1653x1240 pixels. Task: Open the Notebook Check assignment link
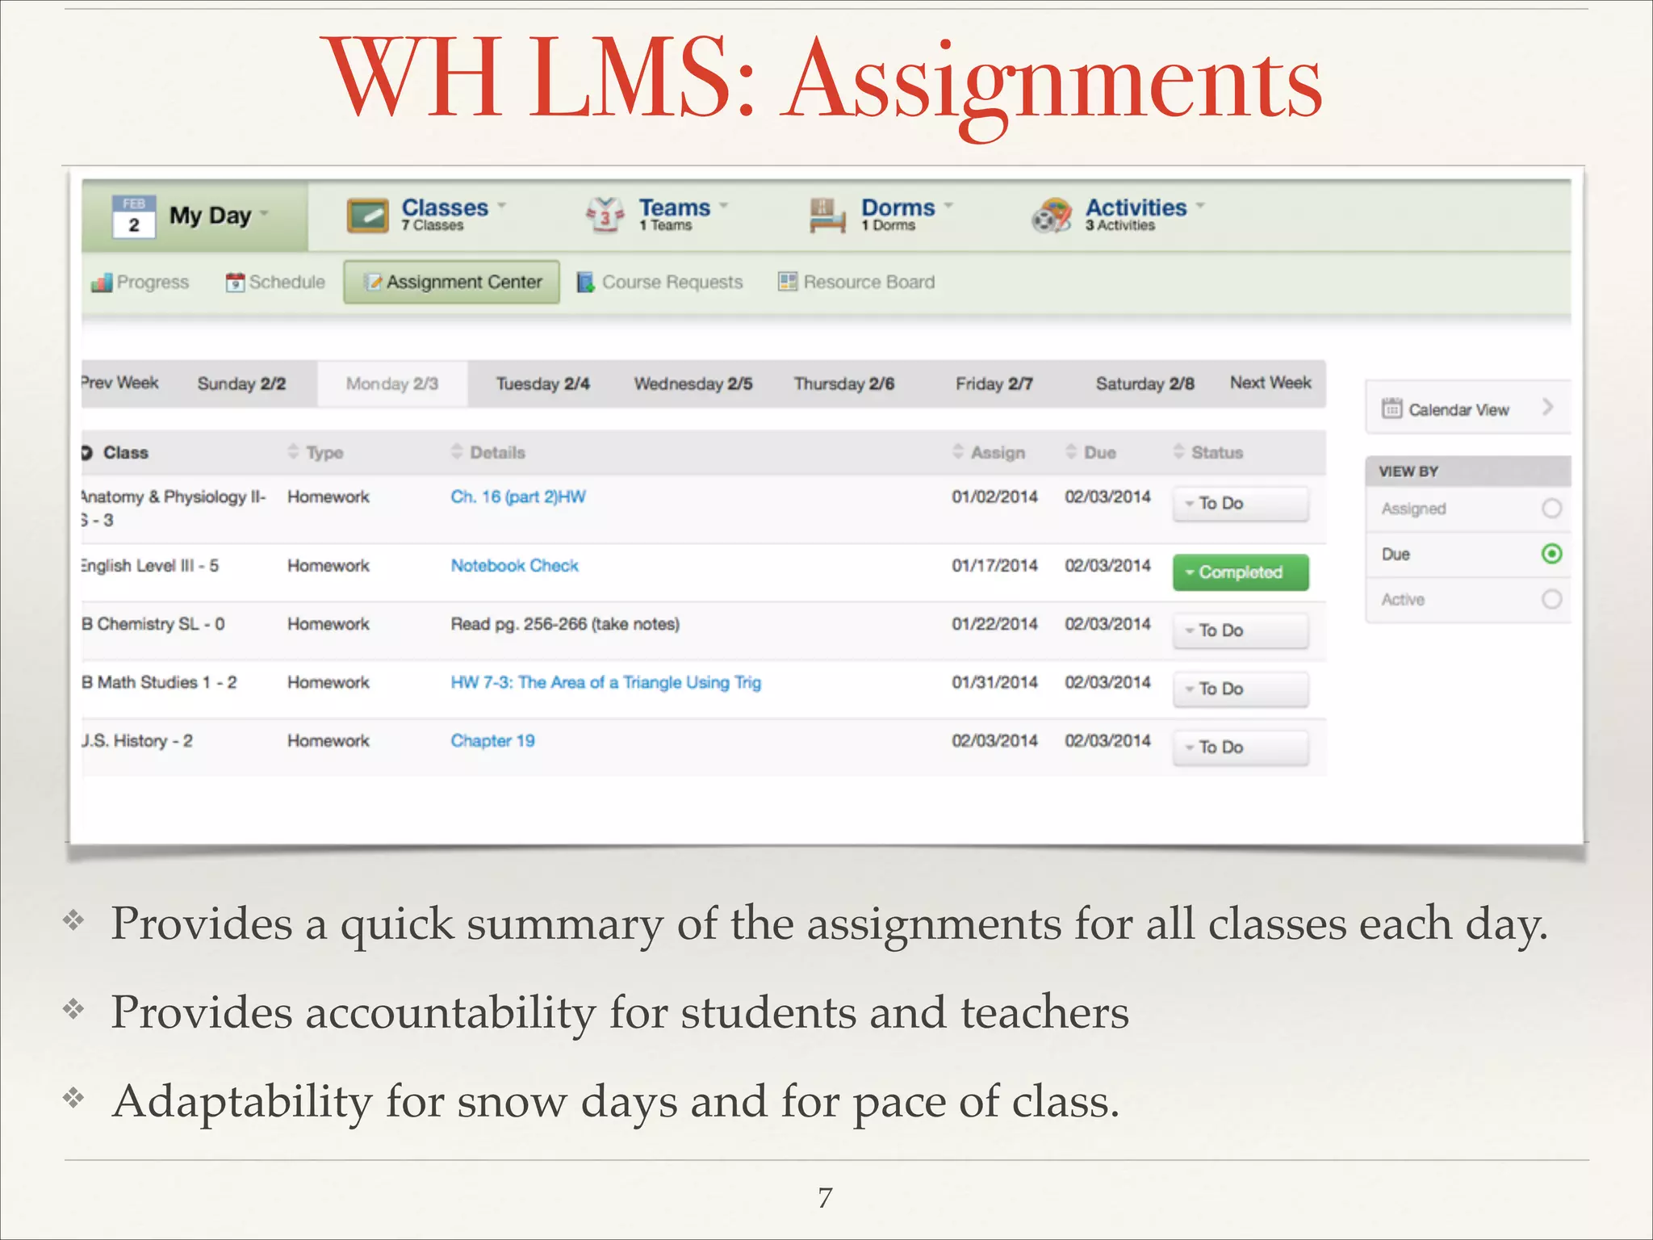coord(515,566)
